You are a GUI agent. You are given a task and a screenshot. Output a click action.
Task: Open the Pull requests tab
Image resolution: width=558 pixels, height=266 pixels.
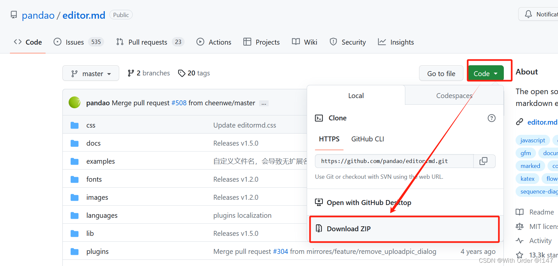pyautogui.click(x=150, y=42)
